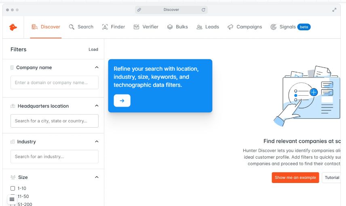This screenshot has width=346, height=206.
Task: Click the arrow button in blue tooltip
Action: tap(122, 101)
